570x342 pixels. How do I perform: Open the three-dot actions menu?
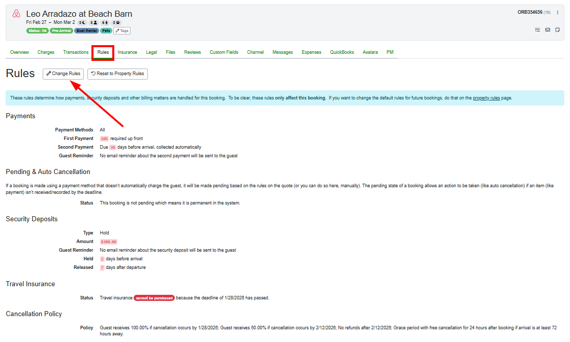[557, 12]
